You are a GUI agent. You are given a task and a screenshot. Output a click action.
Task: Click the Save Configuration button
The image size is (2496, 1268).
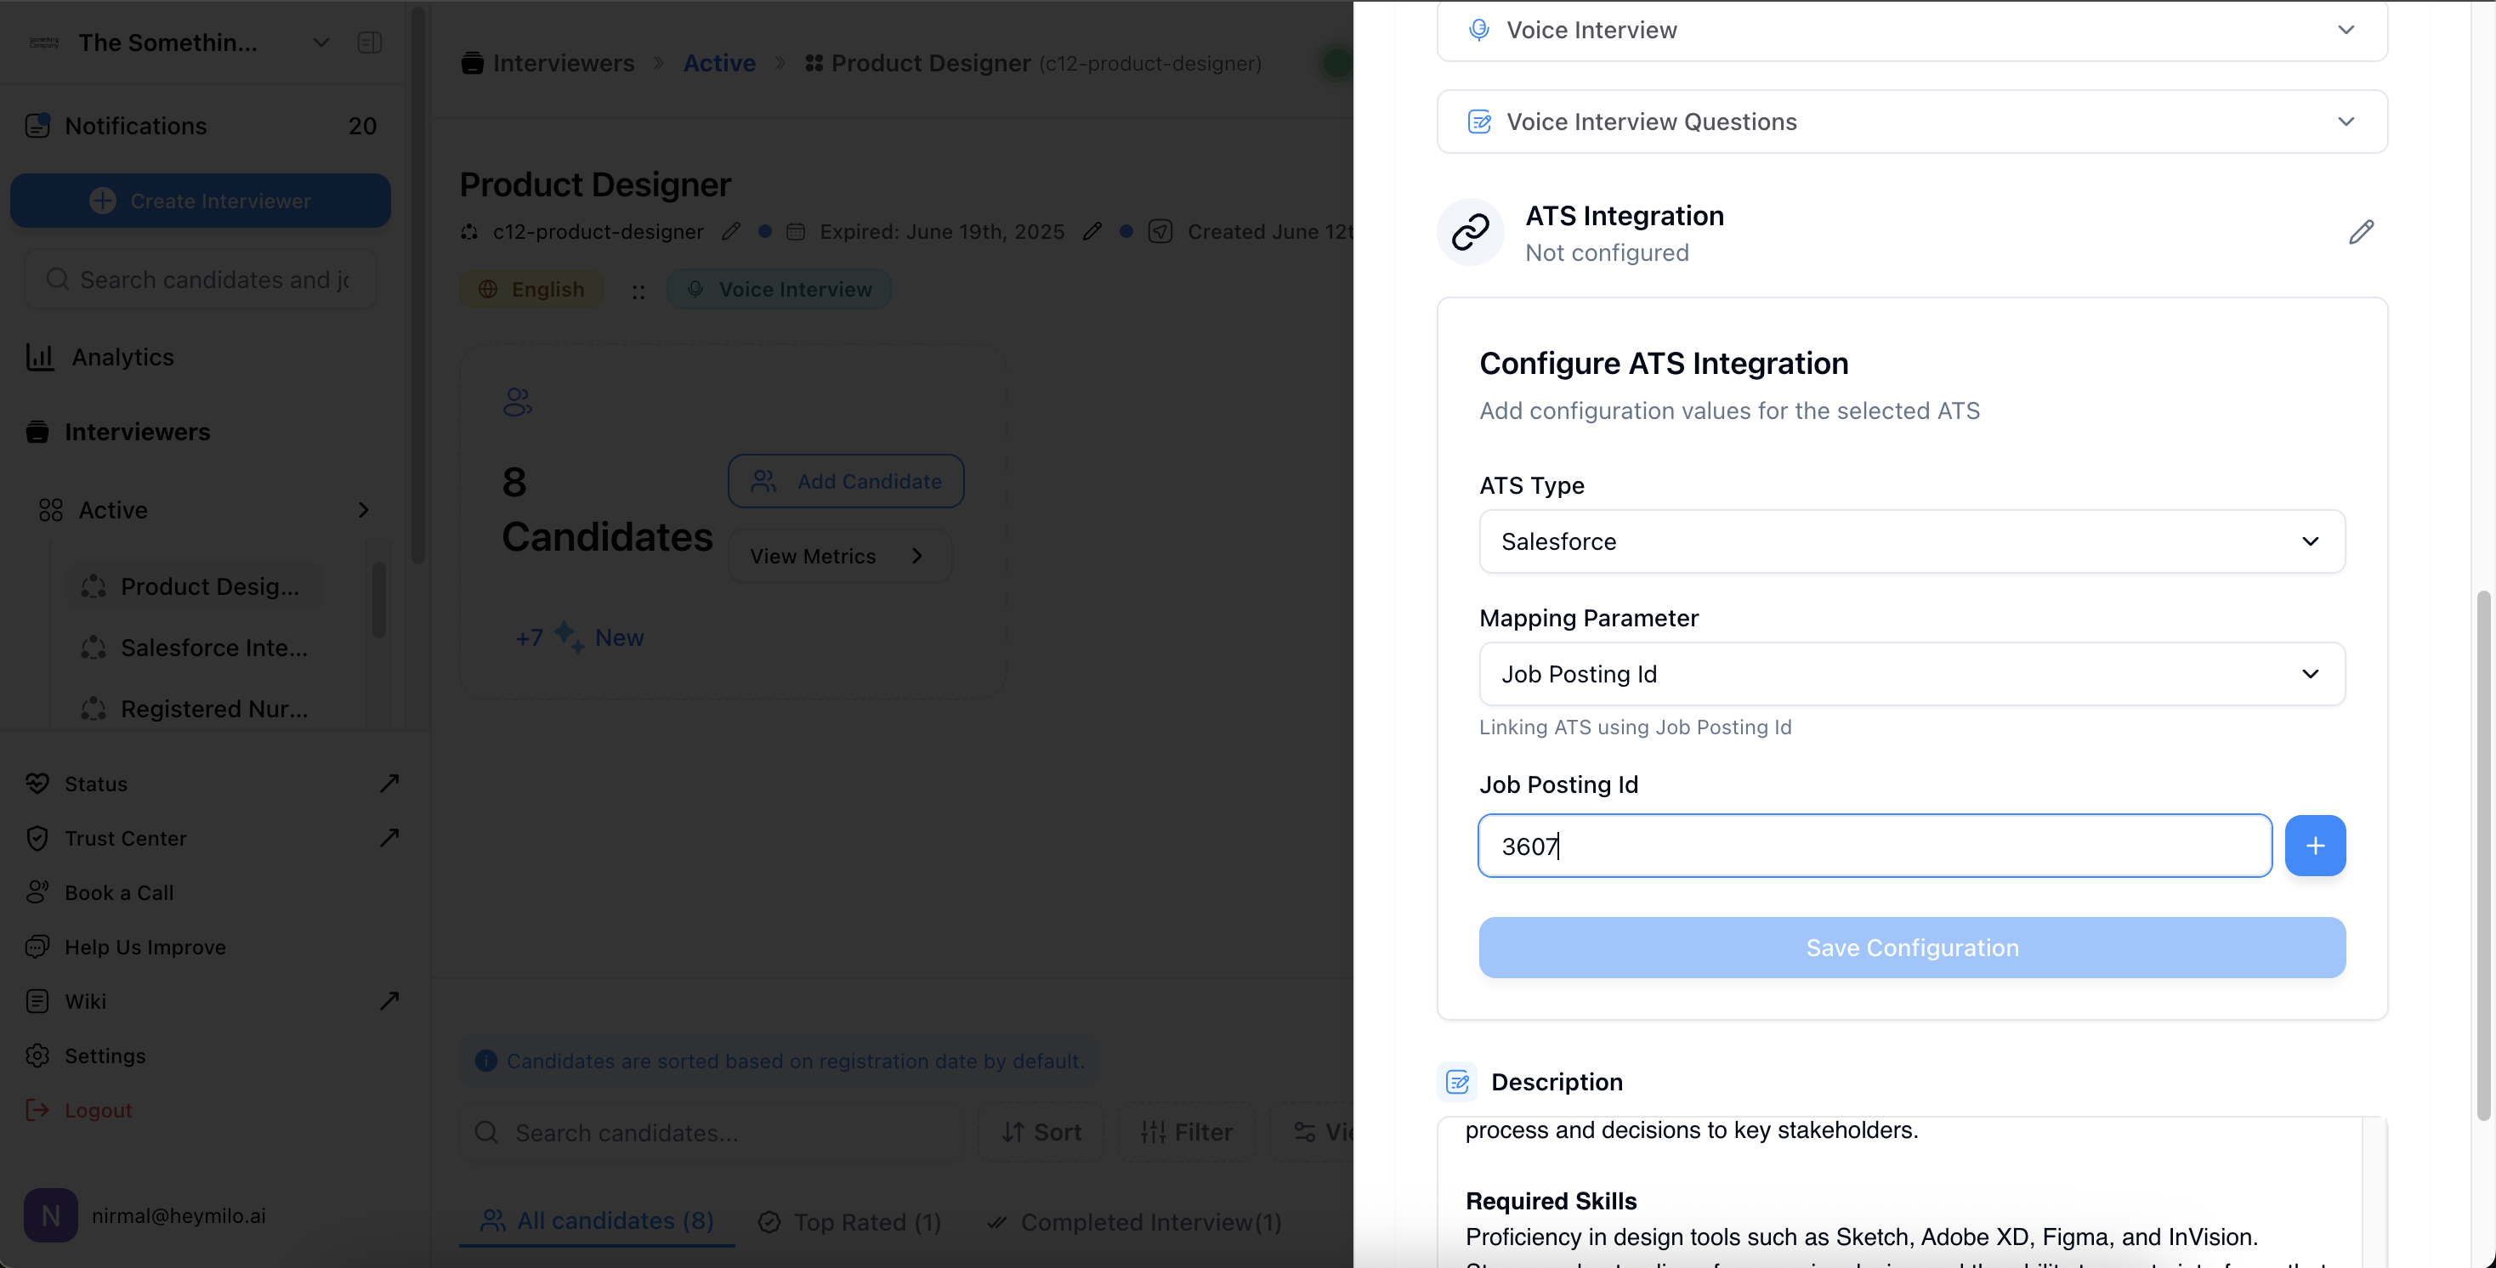pyautogui.click(x=1912, y=948)
